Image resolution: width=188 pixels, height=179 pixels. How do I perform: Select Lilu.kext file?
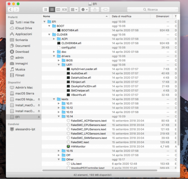[110, 164]
